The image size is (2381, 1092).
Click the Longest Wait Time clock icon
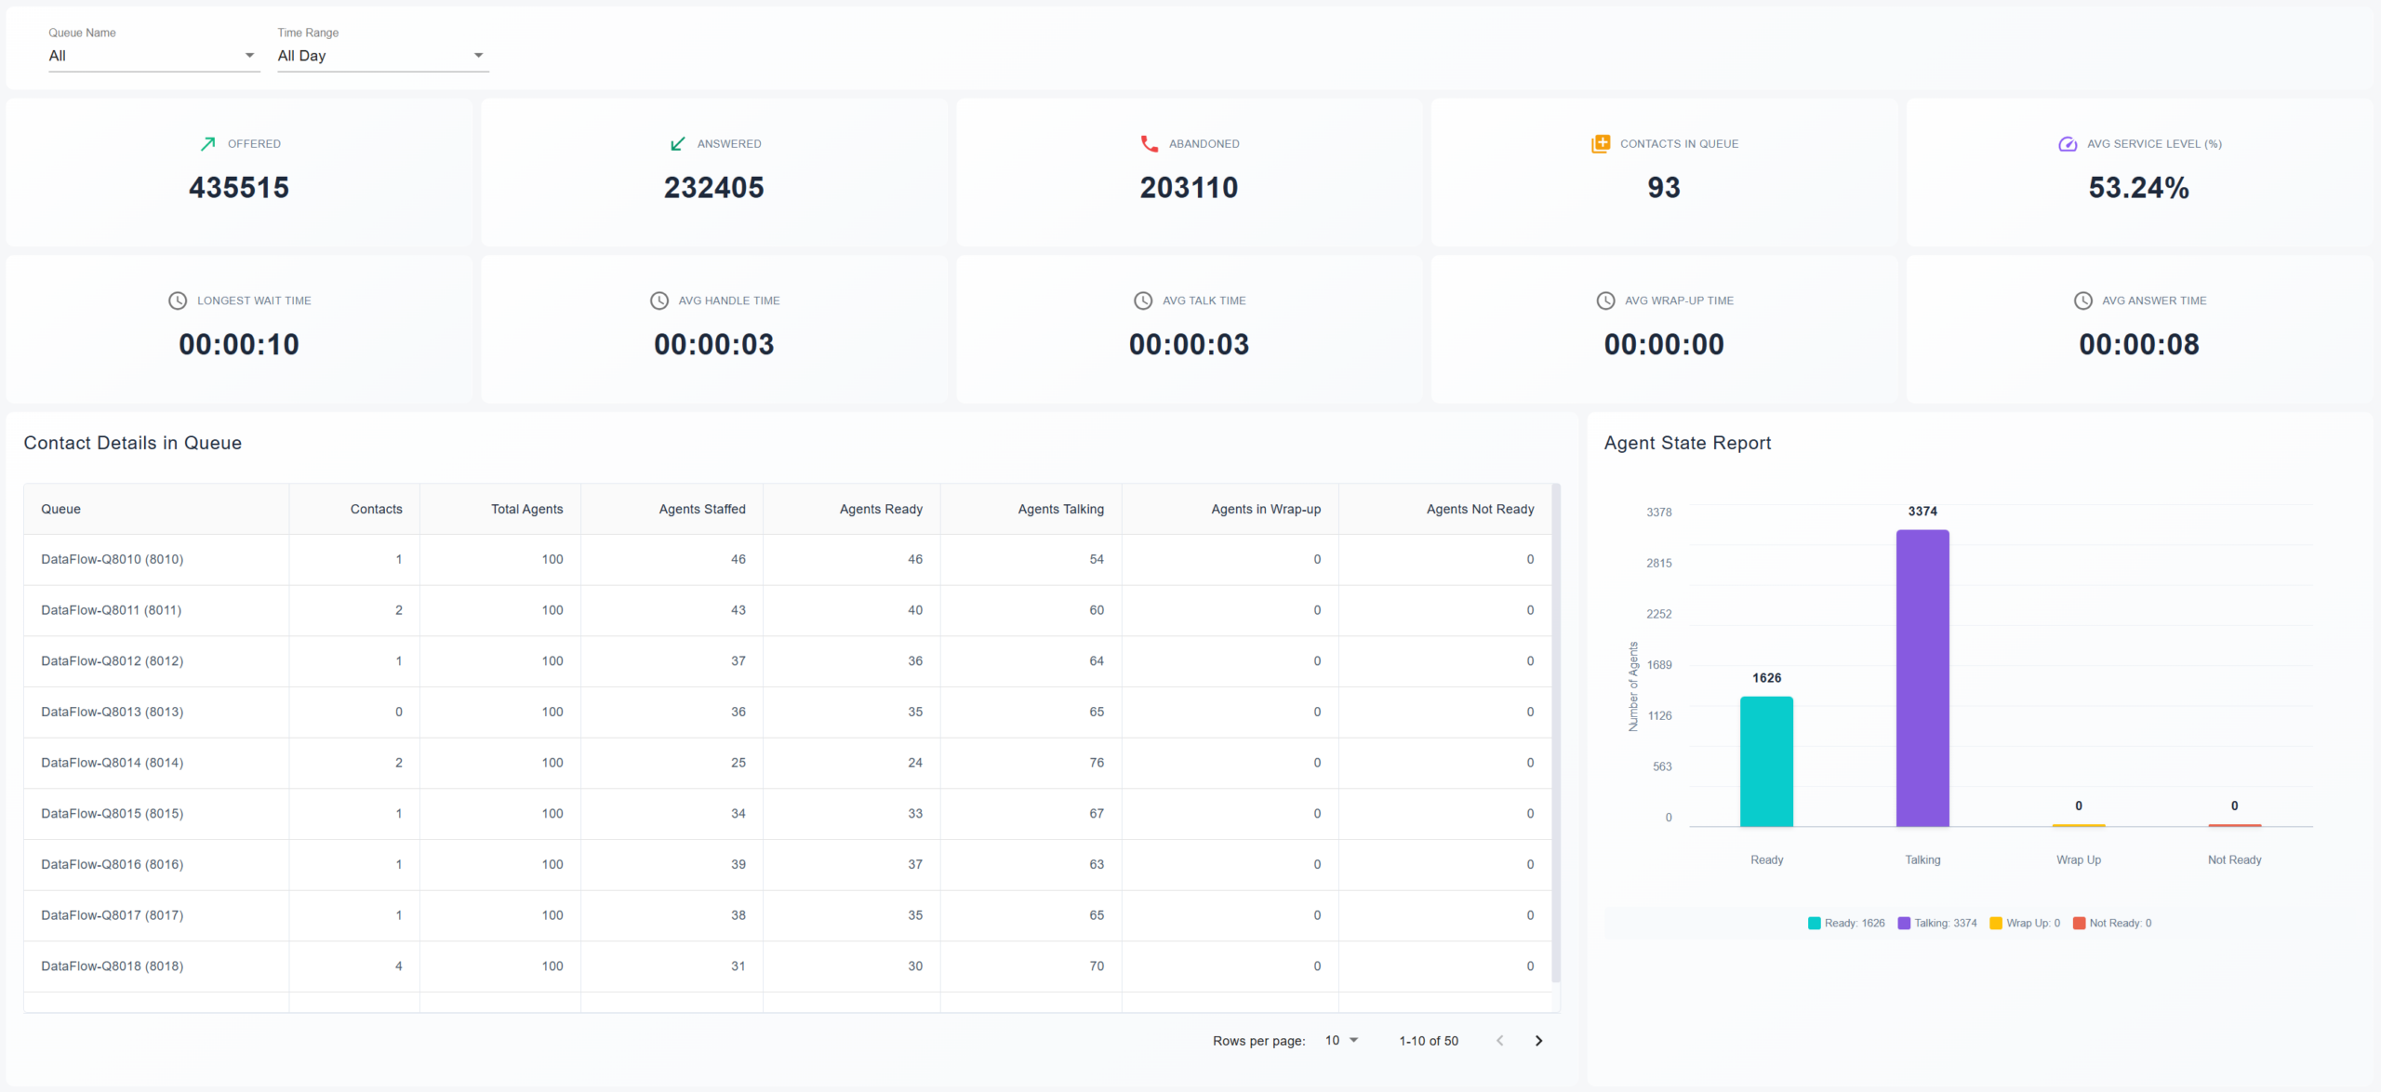[x=177, y=300]
